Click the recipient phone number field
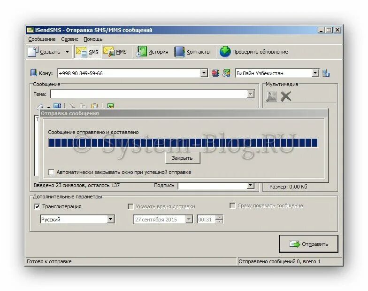The width and height of the screenshot is (368, 291). click(129, 73)
